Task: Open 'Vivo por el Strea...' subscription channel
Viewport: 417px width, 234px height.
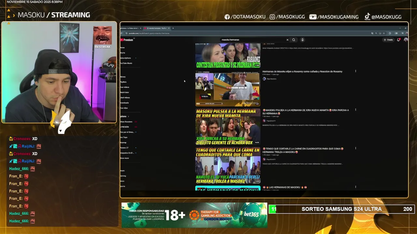Action: [127, 132]
